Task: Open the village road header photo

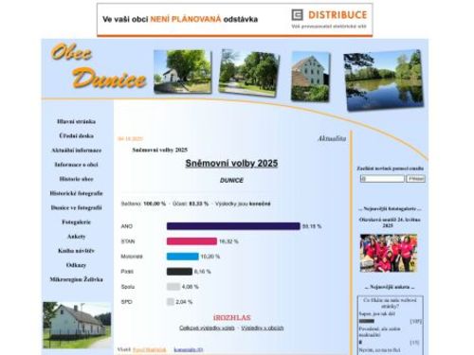Action: pos(249,73)
